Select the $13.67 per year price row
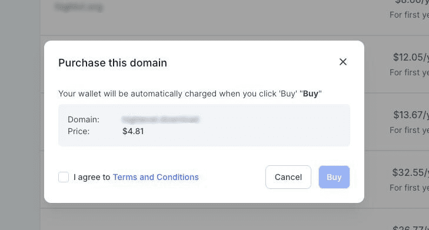 pyautogui.click(x=397, y=122)
